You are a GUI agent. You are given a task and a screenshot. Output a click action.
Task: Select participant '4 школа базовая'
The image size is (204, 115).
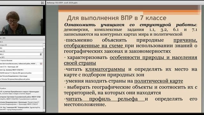21,60
